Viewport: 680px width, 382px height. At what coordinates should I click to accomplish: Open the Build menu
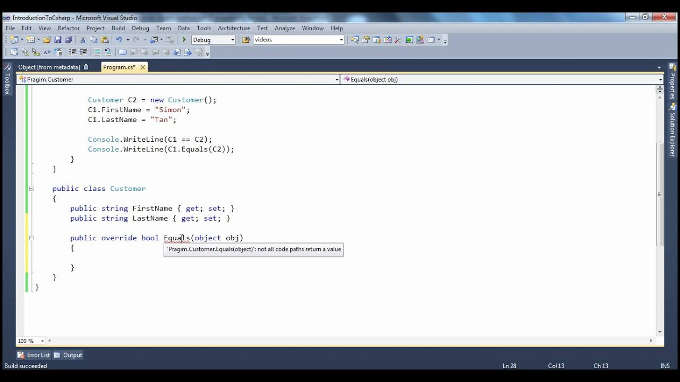pyautogui.click(x=118, y=28)
